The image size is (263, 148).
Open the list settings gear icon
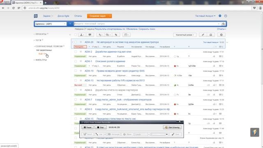221,35
